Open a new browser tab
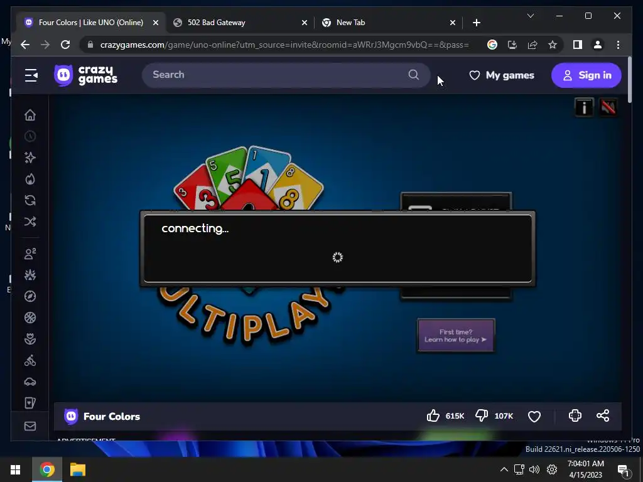 coord(476,23)
